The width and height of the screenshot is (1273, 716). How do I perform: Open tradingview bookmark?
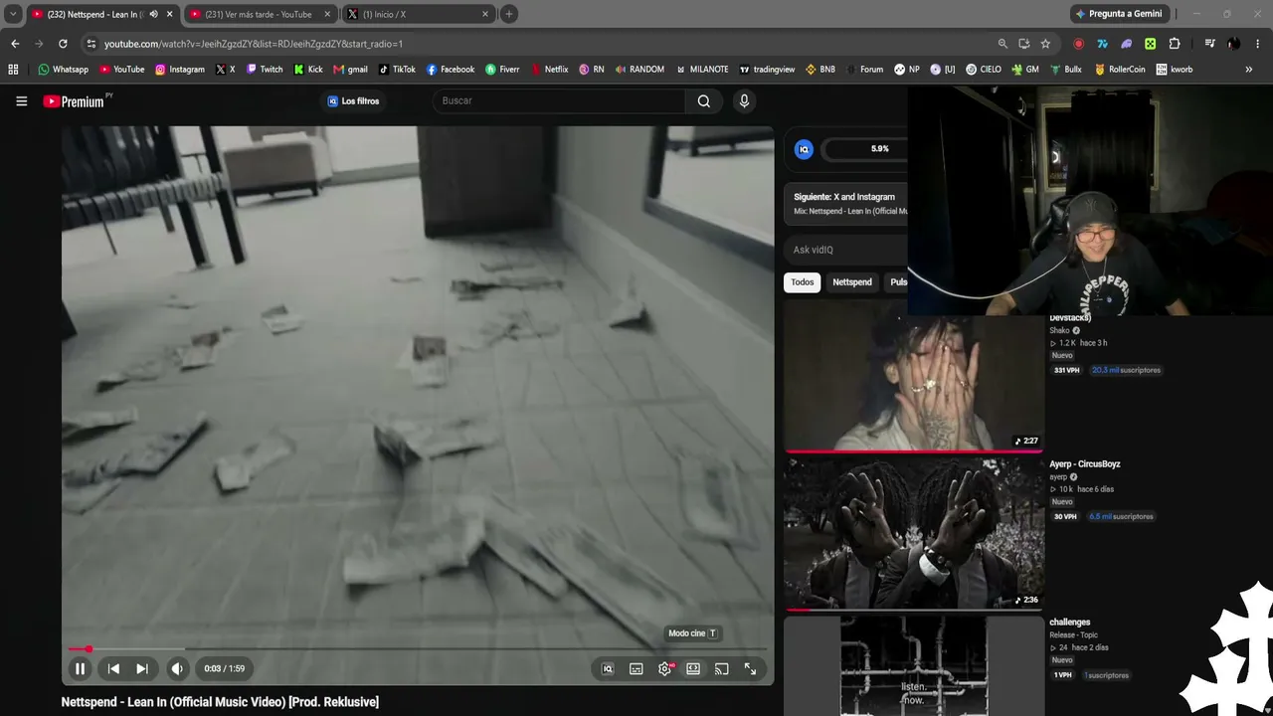(767, 70)
